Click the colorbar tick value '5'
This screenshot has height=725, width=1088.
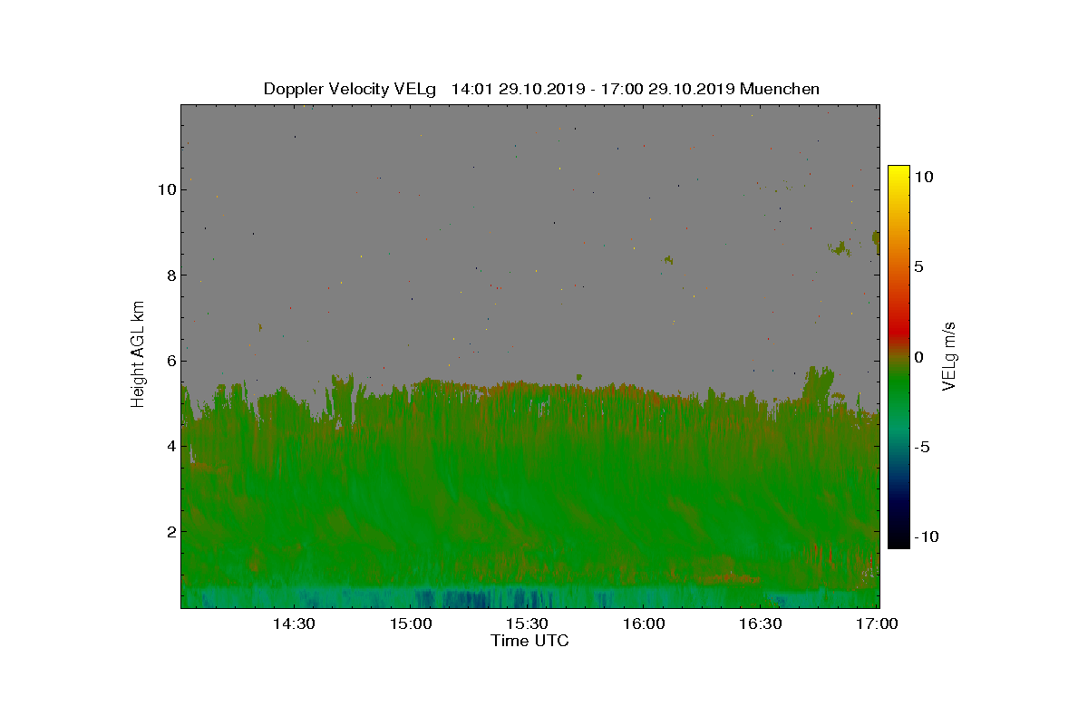coord(918,267)
